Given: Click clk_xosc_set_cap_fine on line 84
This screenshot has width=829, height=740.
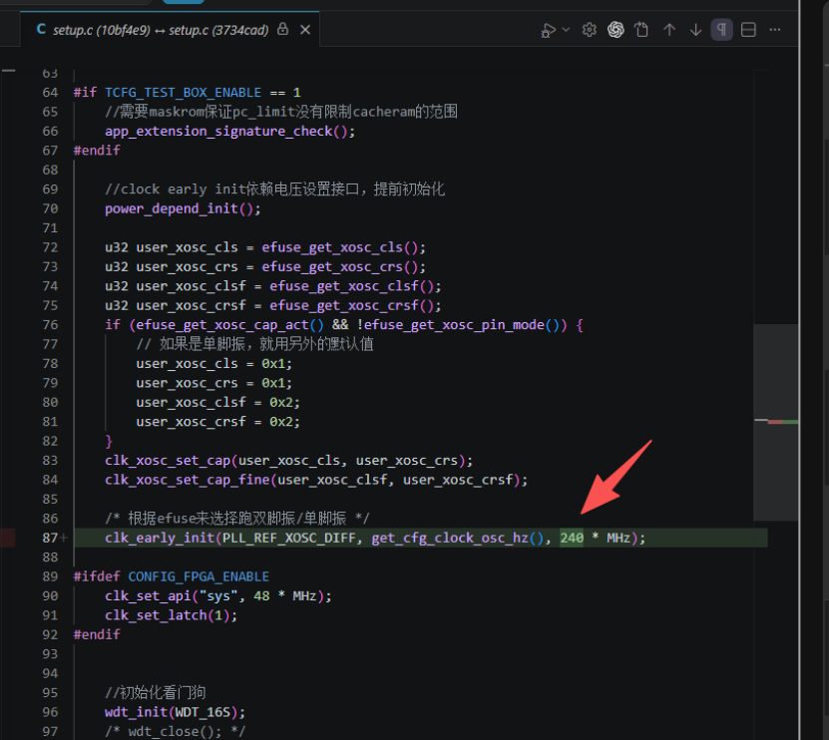Looking at the screenshot, I should coord(188,480).
